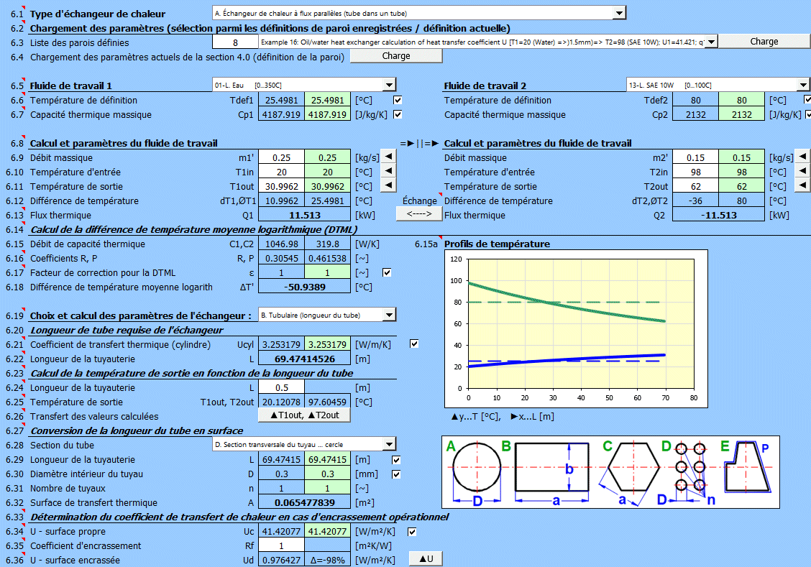
Task: Click the arrow button beside m2' mass flow
Action: pos(803,157)
